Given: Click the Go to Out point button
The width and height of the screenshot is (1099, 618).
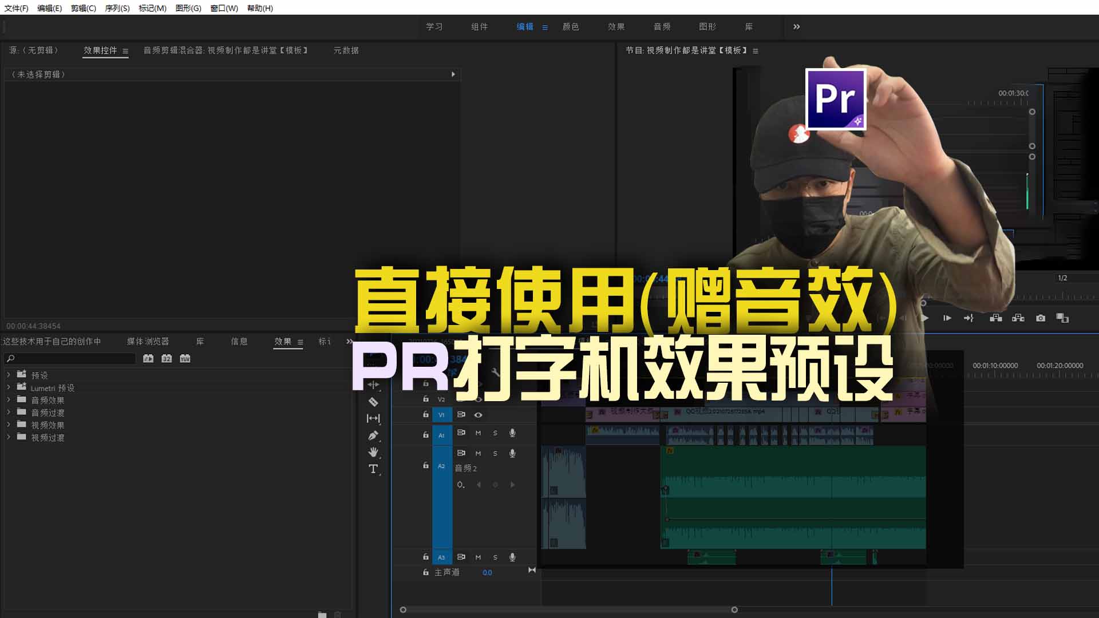Looking at the screenshot, I should (x=968, y=318).
